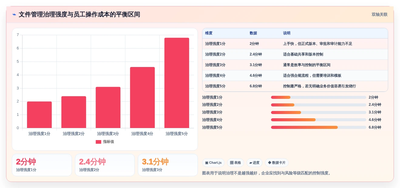400x188 pixels.
Task: Click the footer note about 控制强度
Action: (267, 173)
